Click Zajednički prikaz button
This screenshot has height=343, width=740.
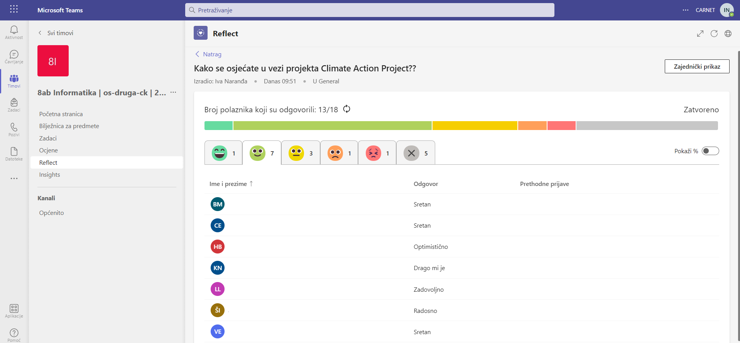pos(697,66)
